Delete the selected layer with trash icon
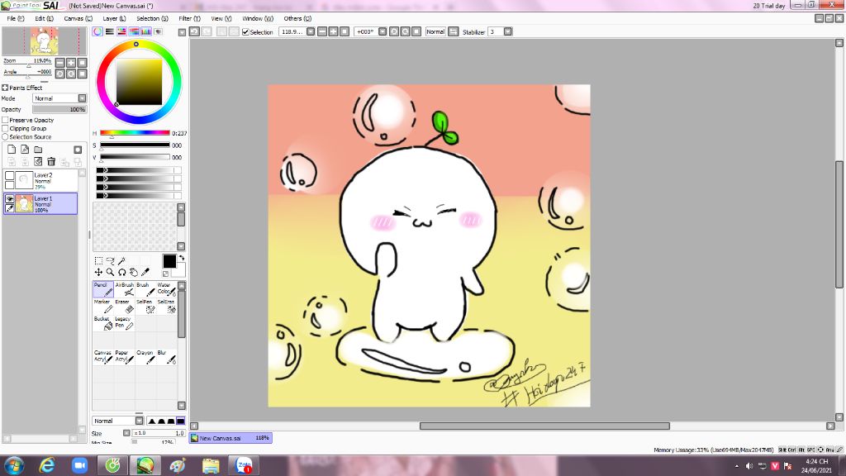This screenshot has width=846, height=476. tap(51, 161)
